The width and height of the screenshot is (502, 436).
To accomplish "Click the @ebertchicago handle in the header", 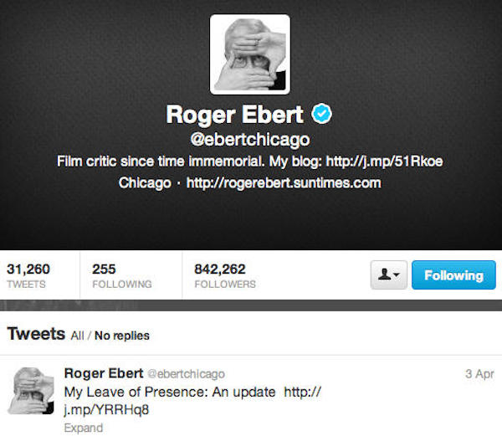I will tap(250, 139).
